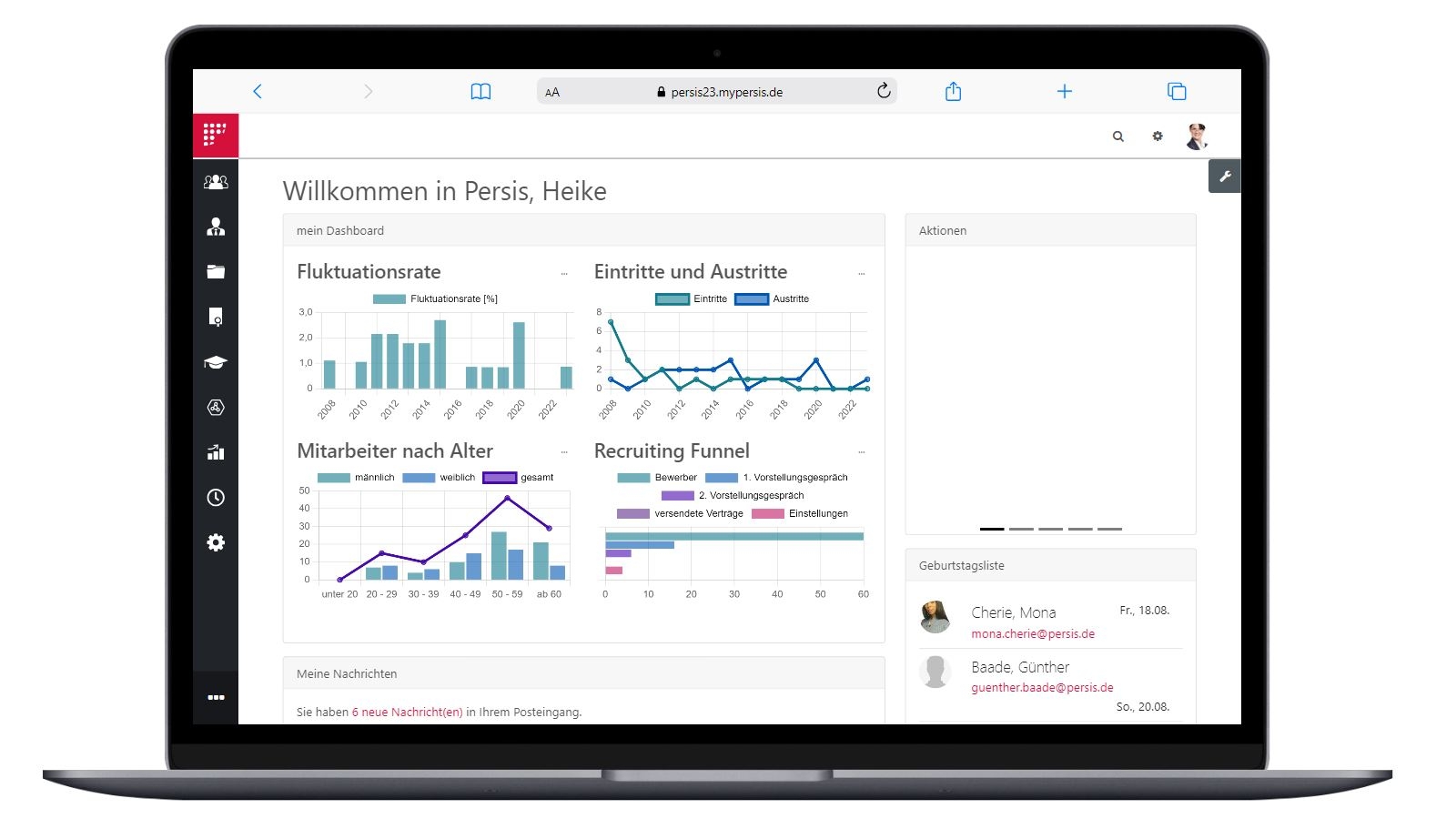Viewport: 1436px width, 819px height.
Task: Open the Safari share sheet icon
Action: (x=953, y=91)
